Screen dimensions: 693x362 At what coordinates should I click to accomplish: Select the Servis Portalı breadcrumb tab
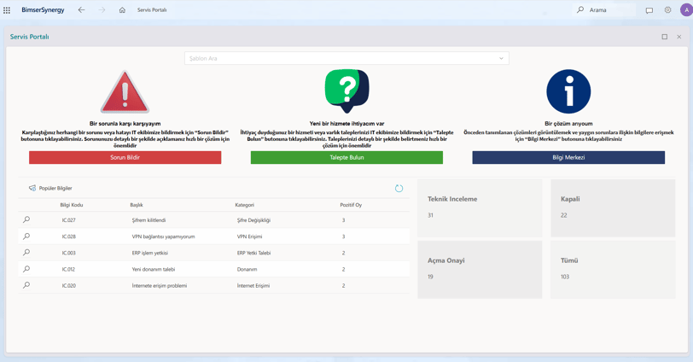[152, 9]
